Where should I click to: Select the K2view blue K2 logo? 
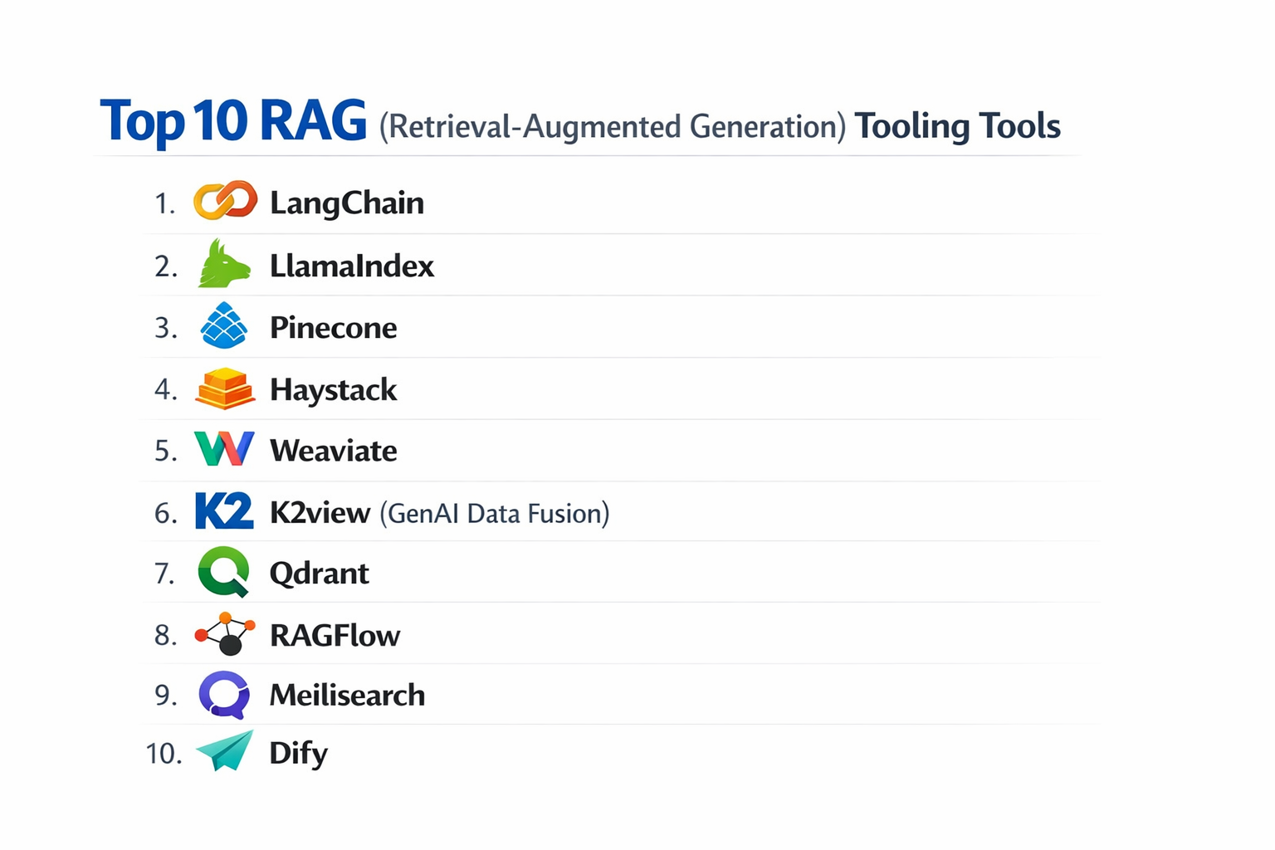pos(223,510)
